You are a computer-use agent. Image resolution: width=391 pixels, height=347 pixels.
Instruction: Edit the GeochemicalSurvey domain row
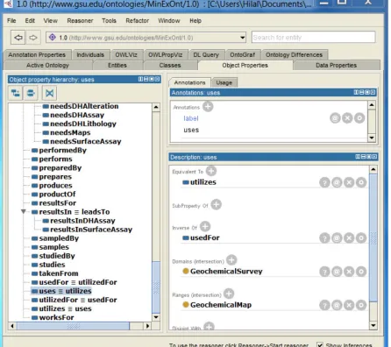click(x=361, y=272)
